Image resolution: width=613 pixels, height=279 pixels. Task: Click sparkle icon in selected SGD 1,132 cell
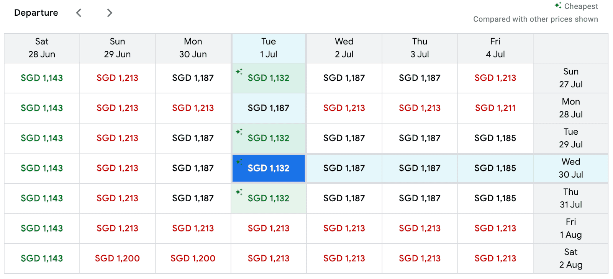click(239, 162)
